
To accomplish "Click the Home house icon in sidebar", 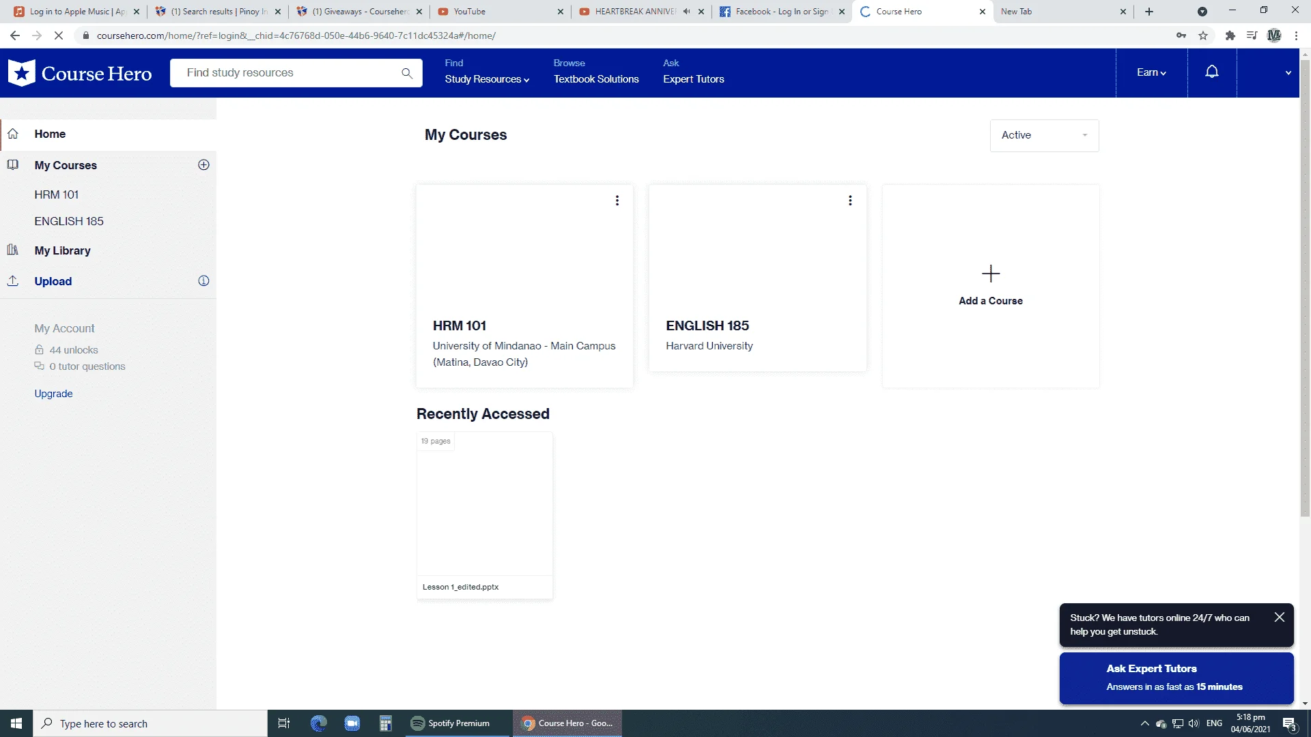I will tap(13, 134).
